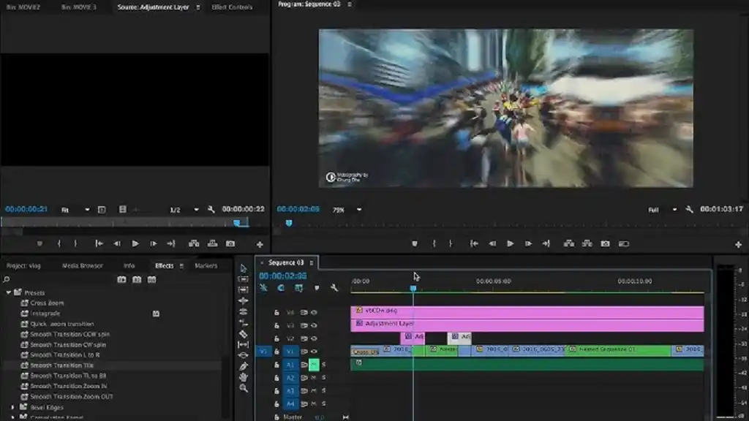
Task: Unmute audio track A1
Action: tap(314, 365)
